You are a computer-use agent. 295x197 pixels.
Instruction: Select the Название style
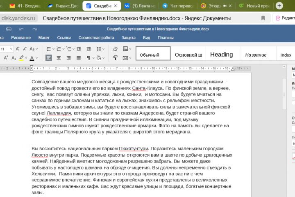(256, 55)
